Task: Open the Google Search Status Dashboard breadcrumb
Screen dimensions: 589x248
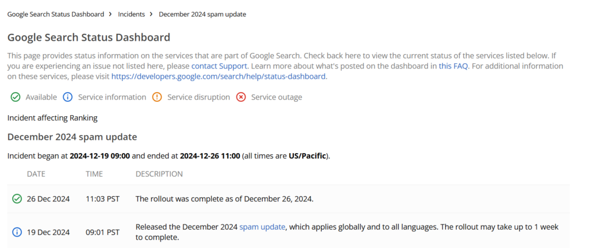Action: (56, 14)
